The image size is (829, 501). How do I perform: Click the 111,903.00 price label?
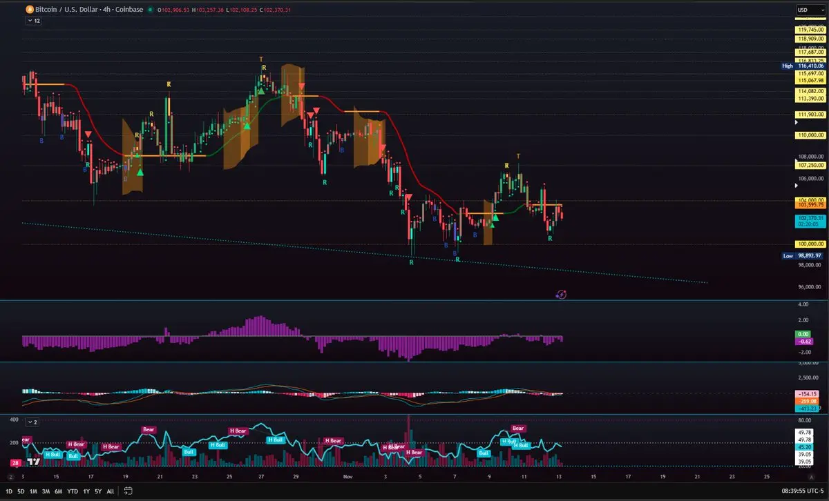click(x=810, y=114)
